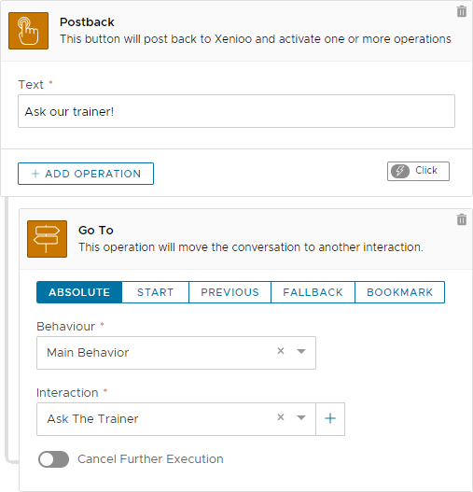Select the ABSOLUTE tab
This screenshot has height=492, width=473.
(79, 292)
